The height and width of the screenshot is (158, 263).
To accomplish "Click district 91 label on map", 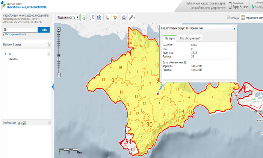I will (x=128, y=141).
